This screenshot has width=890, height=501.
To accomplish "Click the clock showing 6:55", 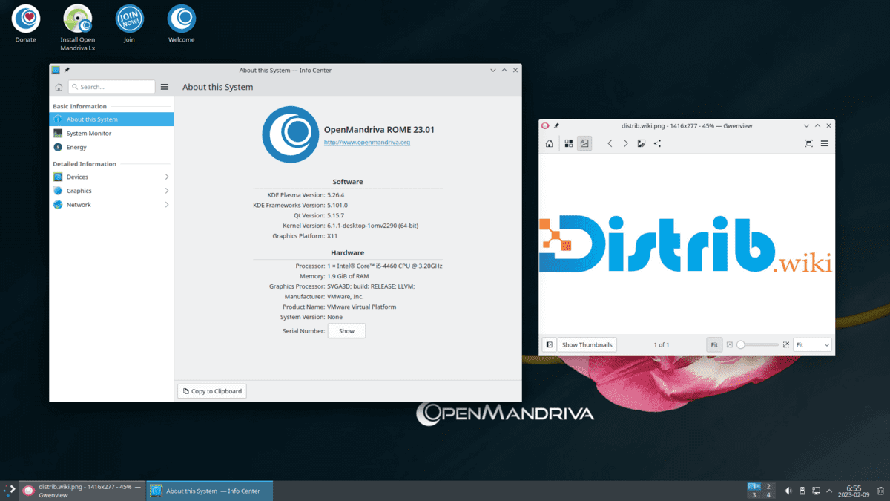I will coord(854,491).
